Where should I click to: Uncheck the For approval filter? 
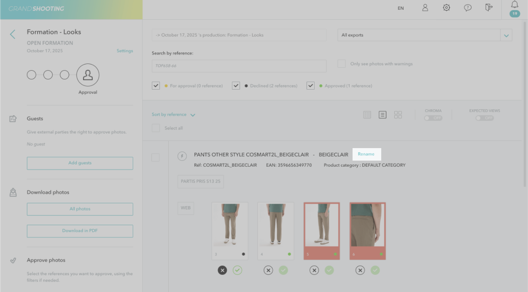(x=156, y=86)
